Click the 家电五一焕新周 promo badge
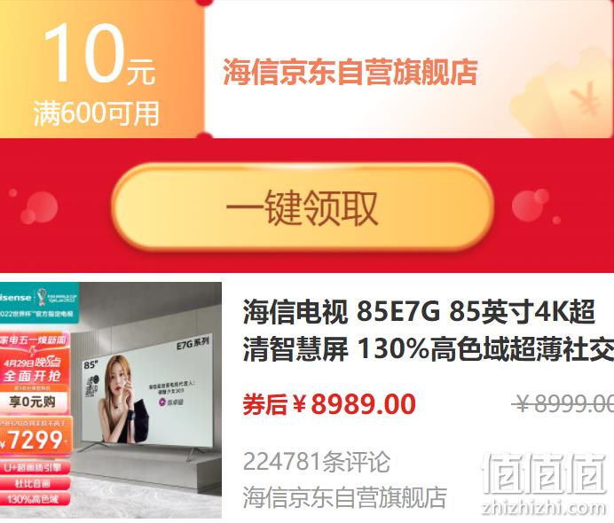Image resolution: width=614 pixels, height=523 pixels. [34, 340]
